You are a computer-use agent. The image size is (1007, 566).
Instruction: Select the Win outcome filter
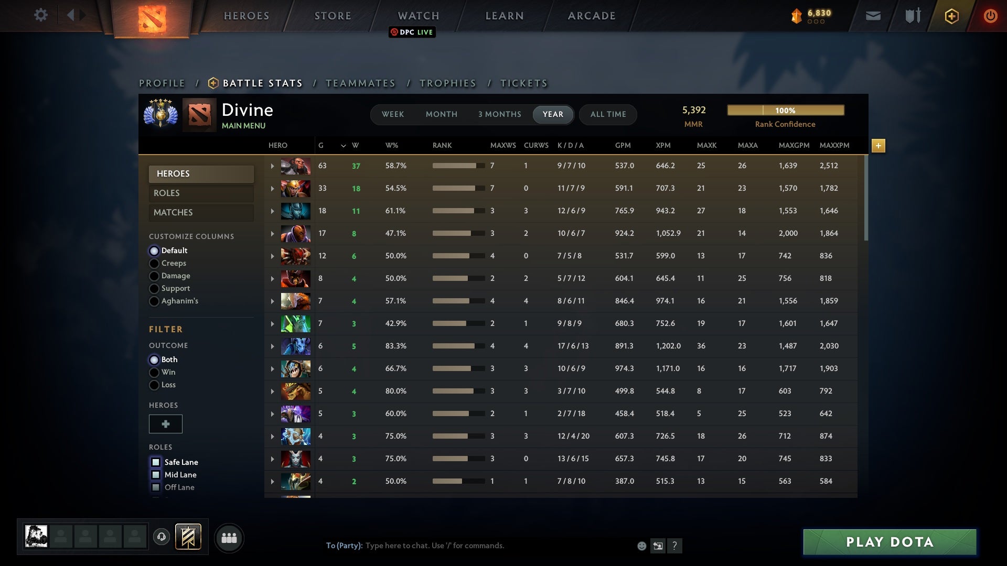[x=154, y=372]
